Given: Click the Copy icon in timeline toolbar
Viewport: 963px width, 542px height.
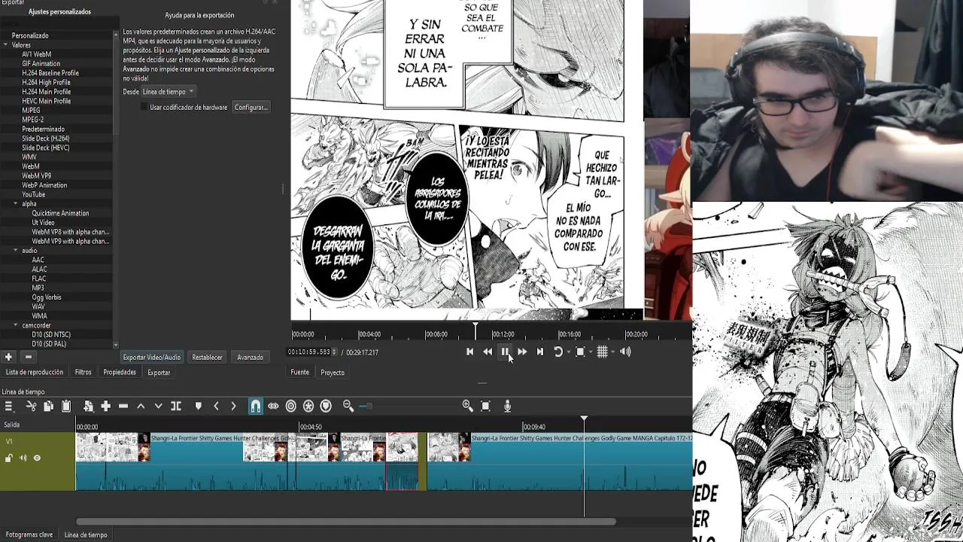Looking at the screenshot, I should [48, 406].
